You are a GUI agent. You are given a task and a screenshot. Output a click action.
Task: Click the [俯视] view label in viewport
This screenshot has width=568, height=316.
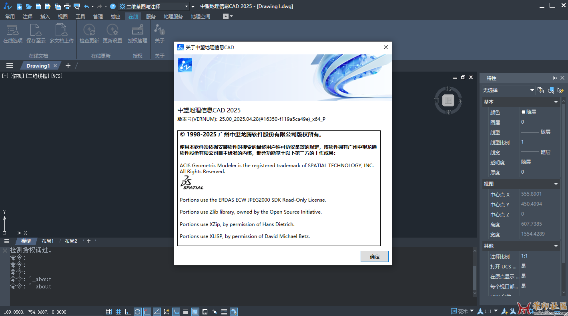coord(18,76)
